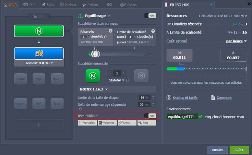Select the blue Tomcat application server block

[x=39, y=53]
